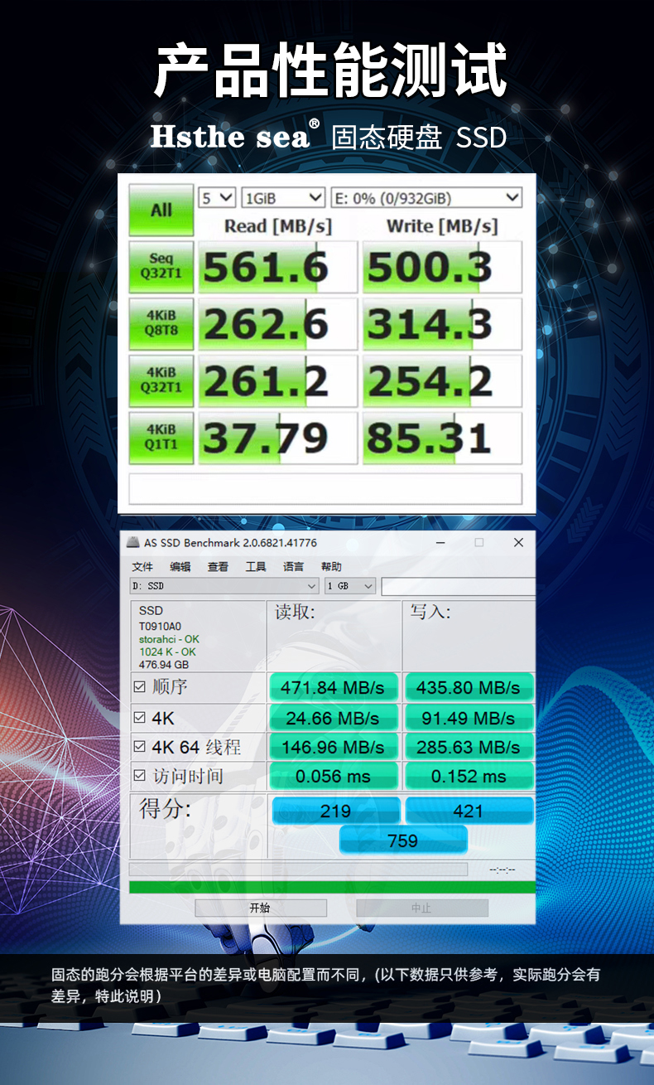Run the 4KiB Q1T1 test
654x1085 pixels.
tap(161, 438)
